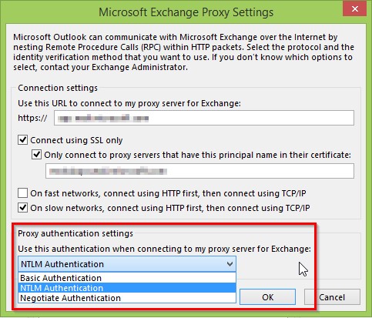The height and width of the screenshot is (318, 372).
Task: Toggle principal name certificate checkbox
Action: click(x=36, y=155)
